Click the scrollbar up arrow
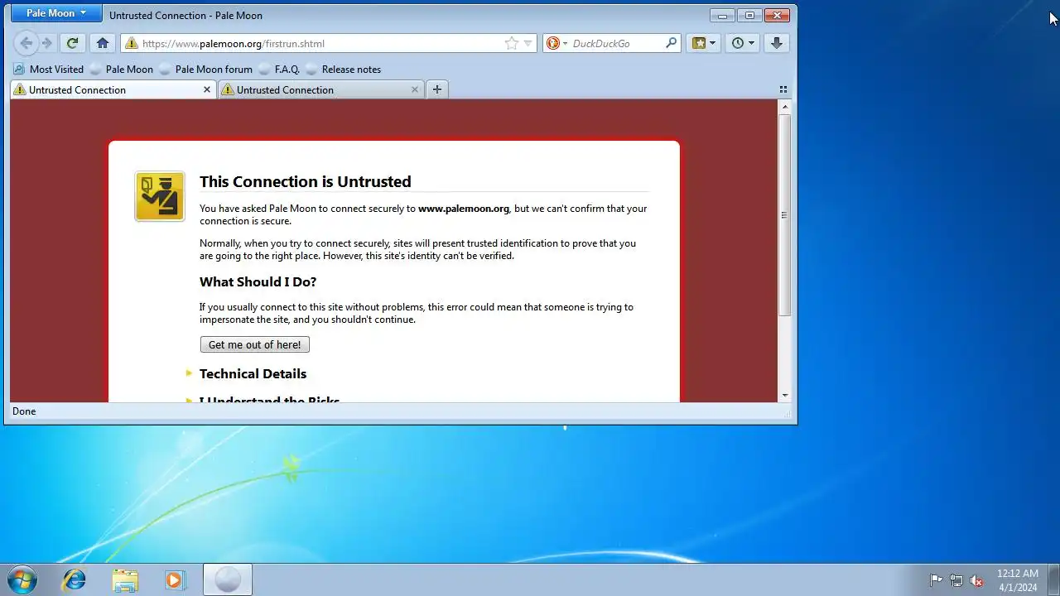Screen dimensions: 1060x596 [x=784, y=107]
